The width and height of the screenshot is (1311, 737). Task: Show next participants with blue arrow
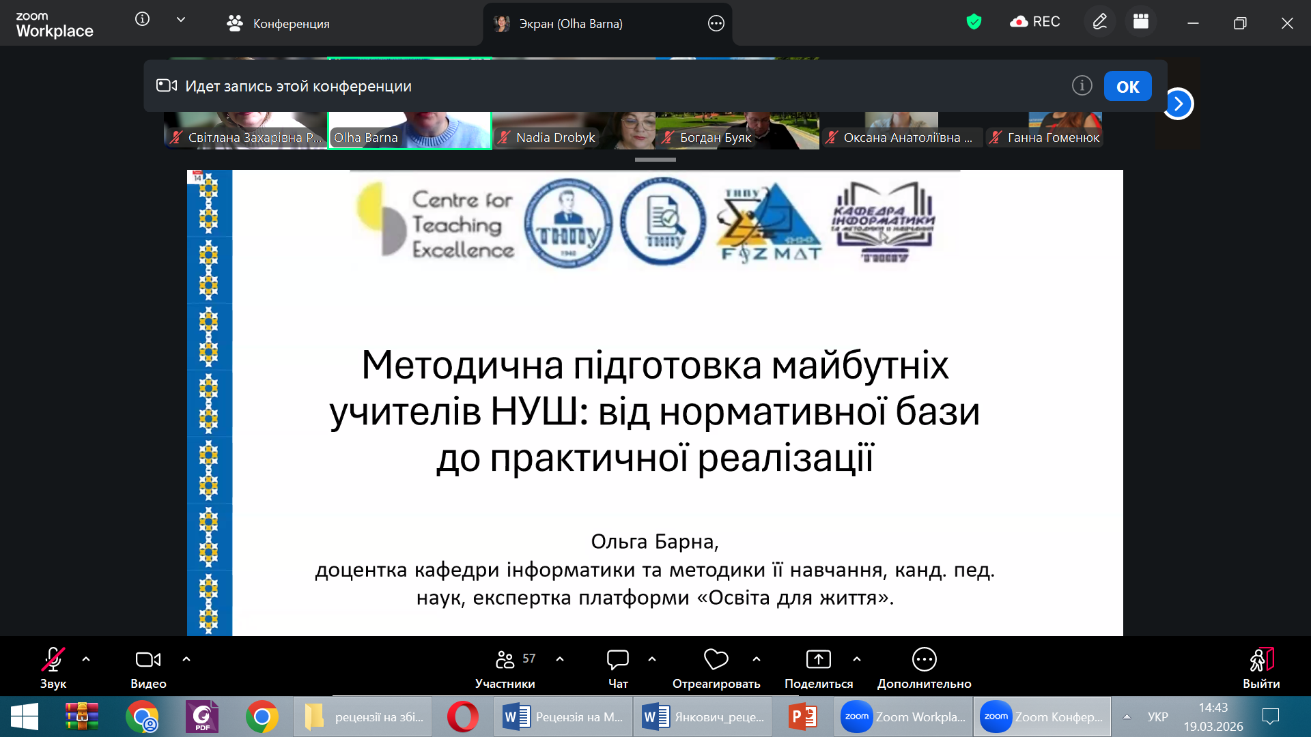click(1179, 104)
